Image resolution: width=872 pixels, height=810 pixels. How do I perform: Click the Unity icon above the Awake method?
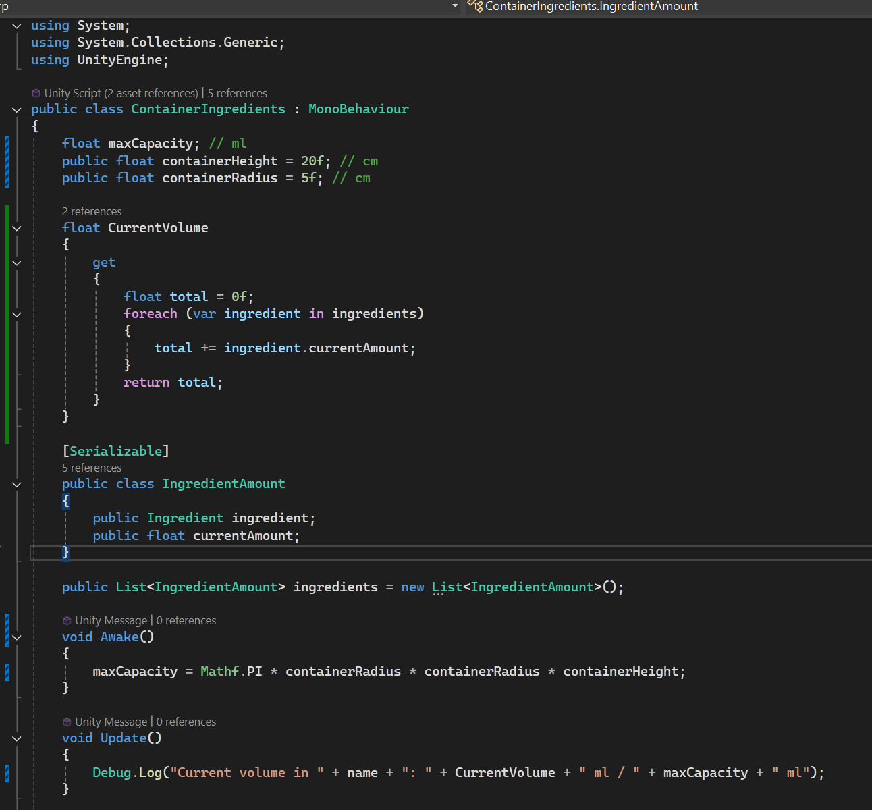pyautogui.click(x=67, y=620)
